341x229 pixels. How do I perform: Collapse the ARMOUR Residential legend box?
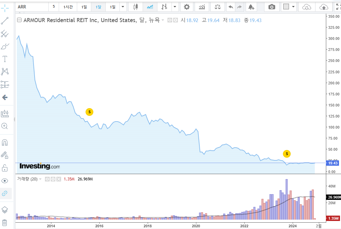pyautogui.click(x=19, y=20)
